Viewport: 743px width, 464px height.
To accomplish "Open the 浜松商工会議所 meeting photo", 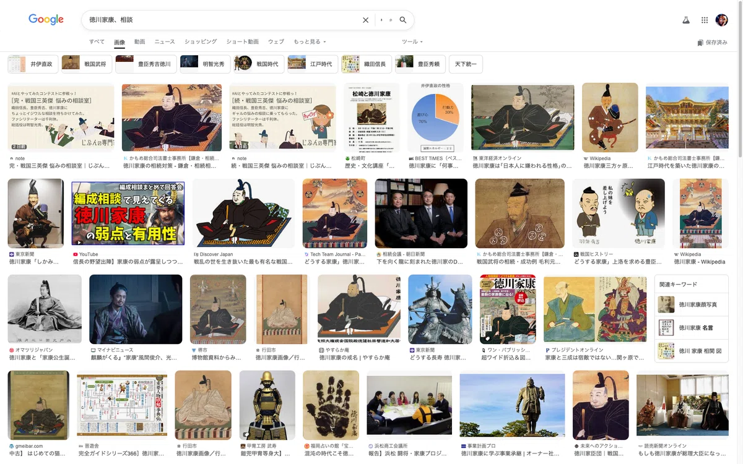I will point(409,405).
